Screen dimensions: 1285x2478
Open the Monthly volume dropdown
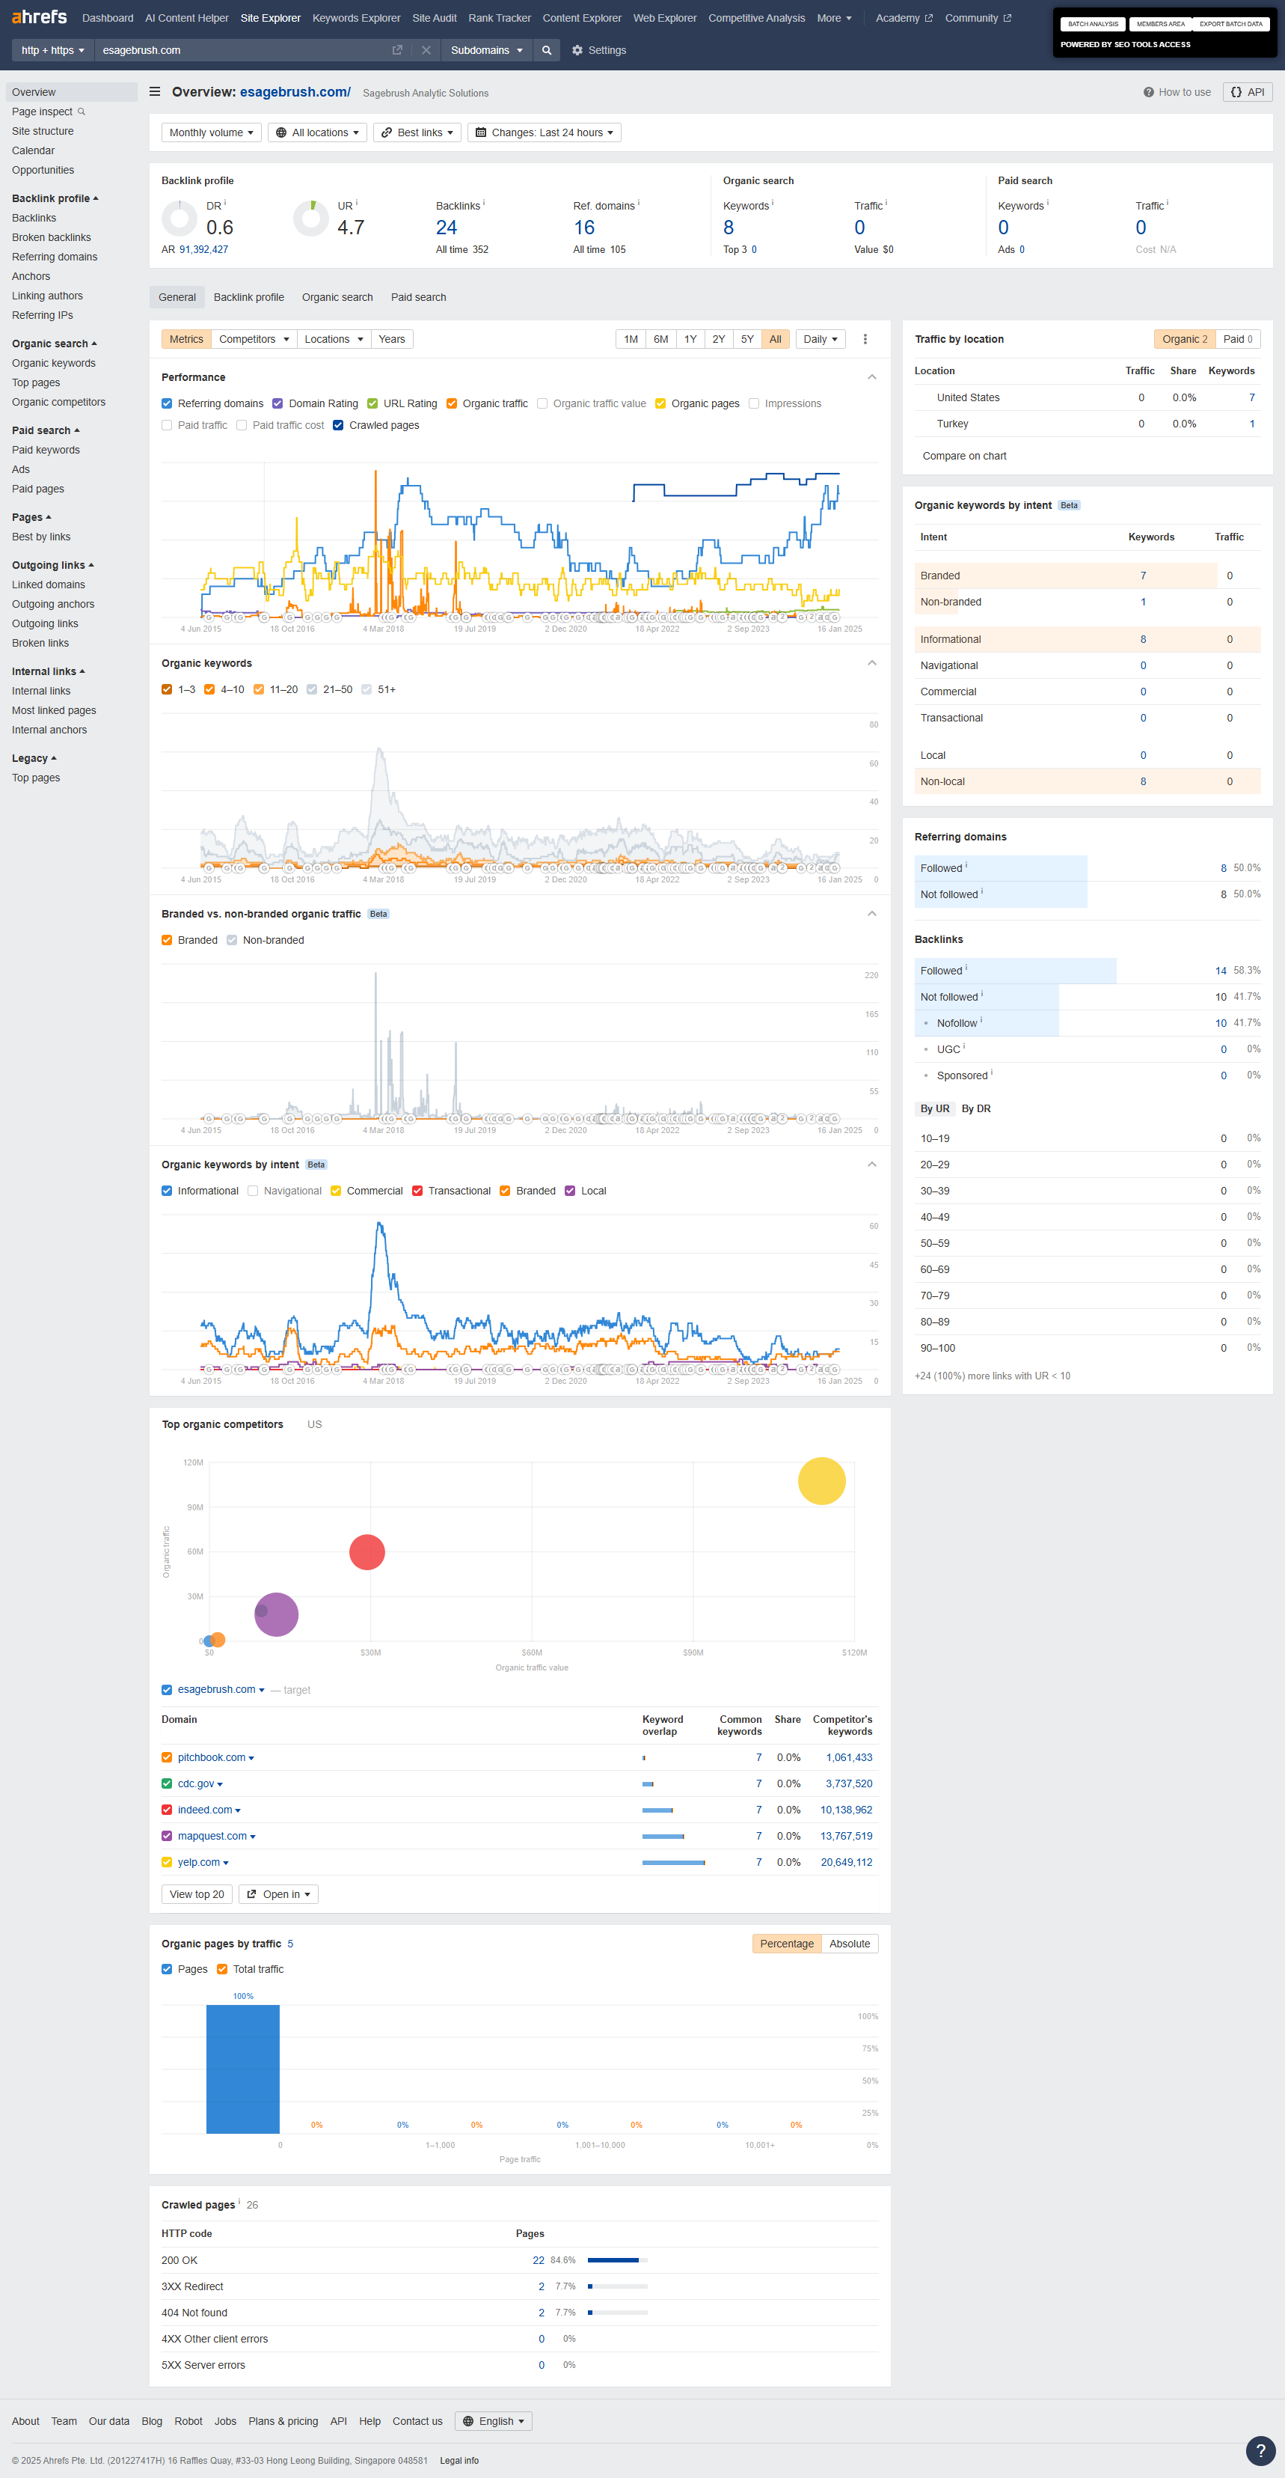pyautogui.click(x=210, y=132)
